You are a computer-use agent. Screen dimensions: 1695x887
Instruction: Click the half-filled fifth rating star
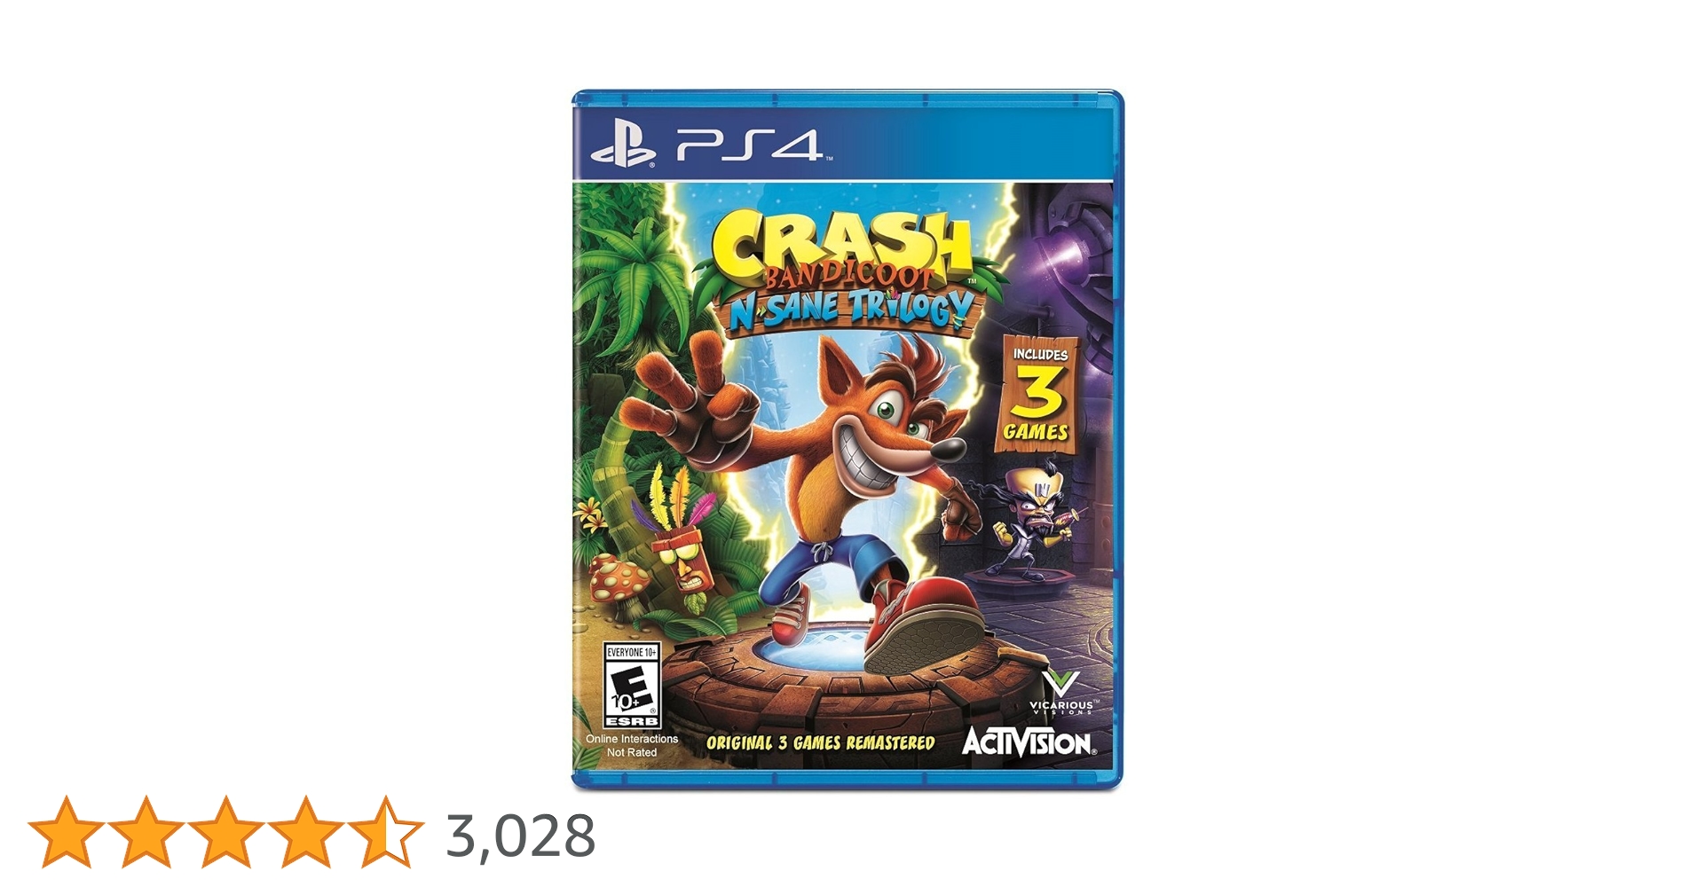[x=386, y=830]
